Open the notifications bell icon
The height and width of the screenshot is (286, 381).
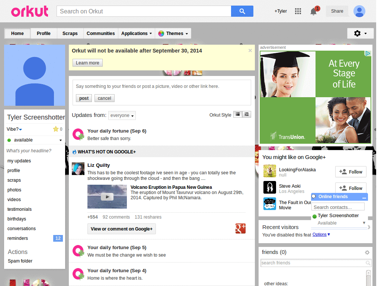[x=313, y=12]
